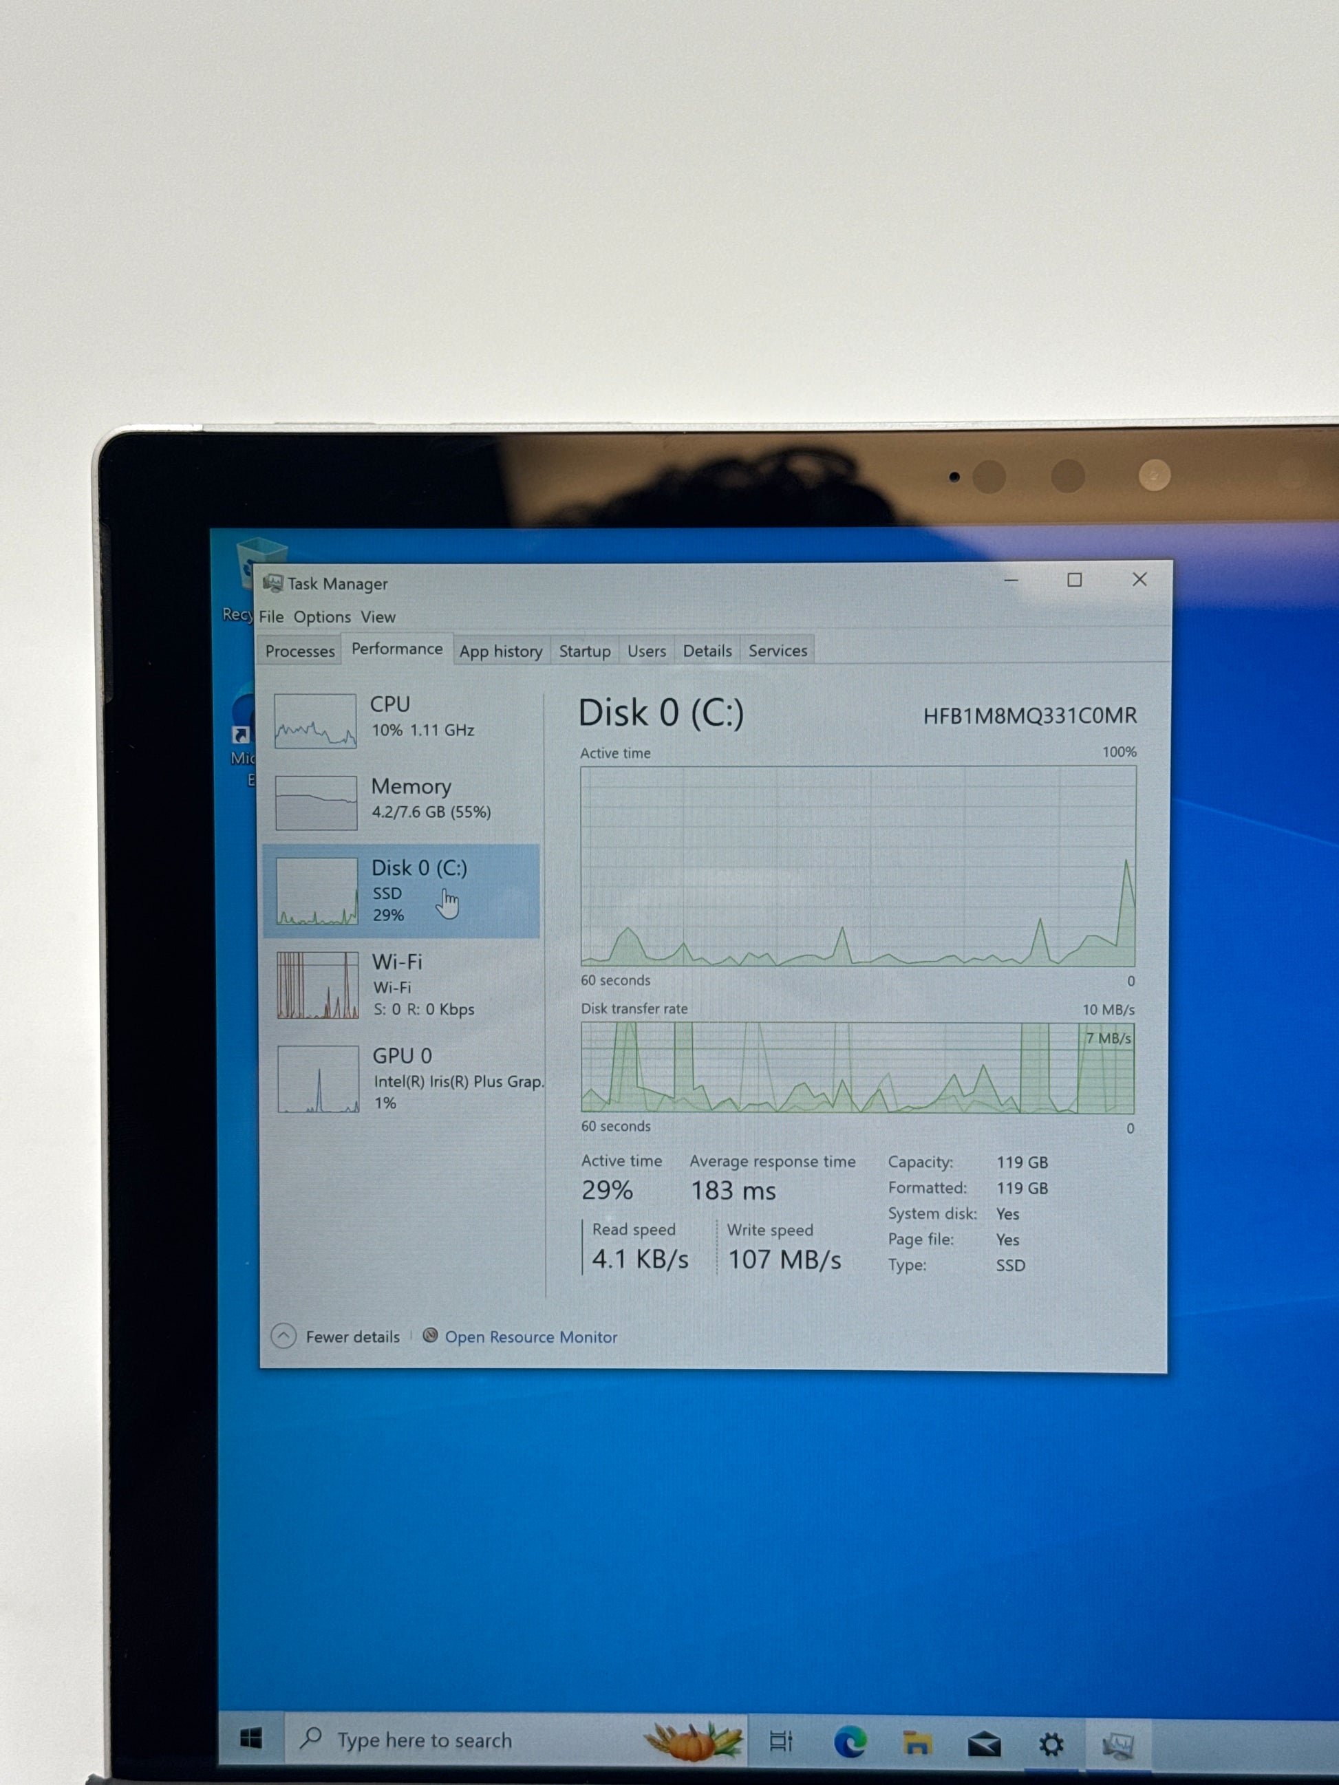Open File Explorer taskbar icon

pyautogui.click(x=917, y=1743)
